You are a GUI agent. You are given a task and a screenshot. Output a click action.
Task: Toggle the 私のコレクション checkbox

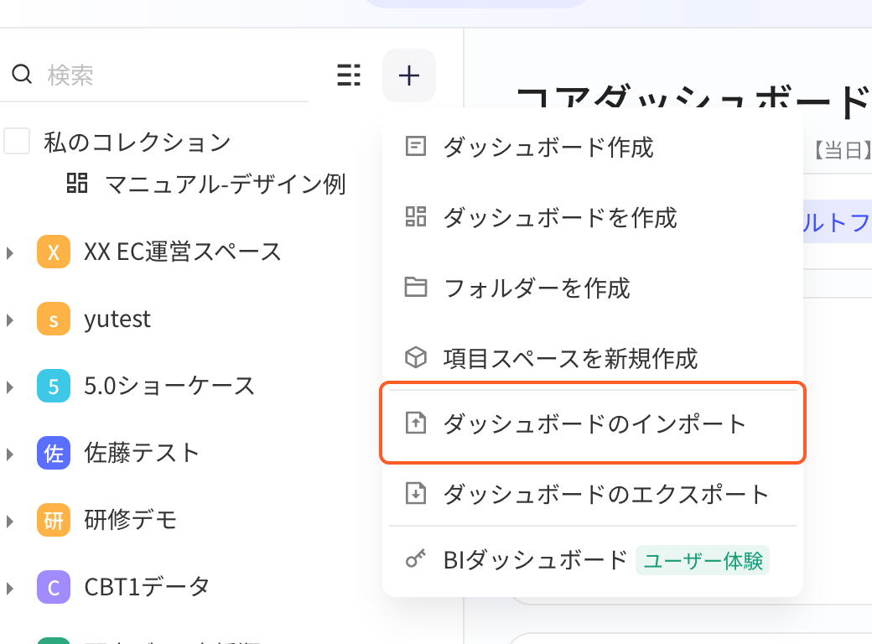point(17,141)
